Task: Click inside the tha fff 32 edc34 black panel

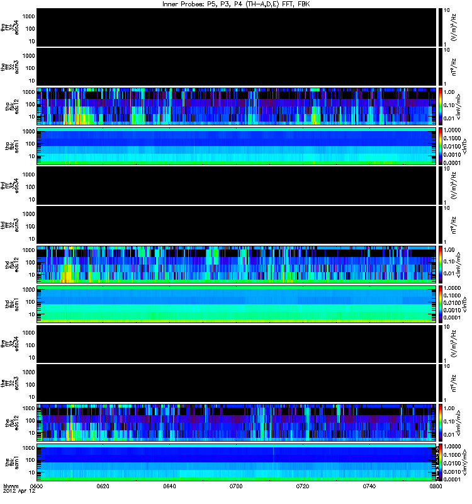Action: click(237, 27)
